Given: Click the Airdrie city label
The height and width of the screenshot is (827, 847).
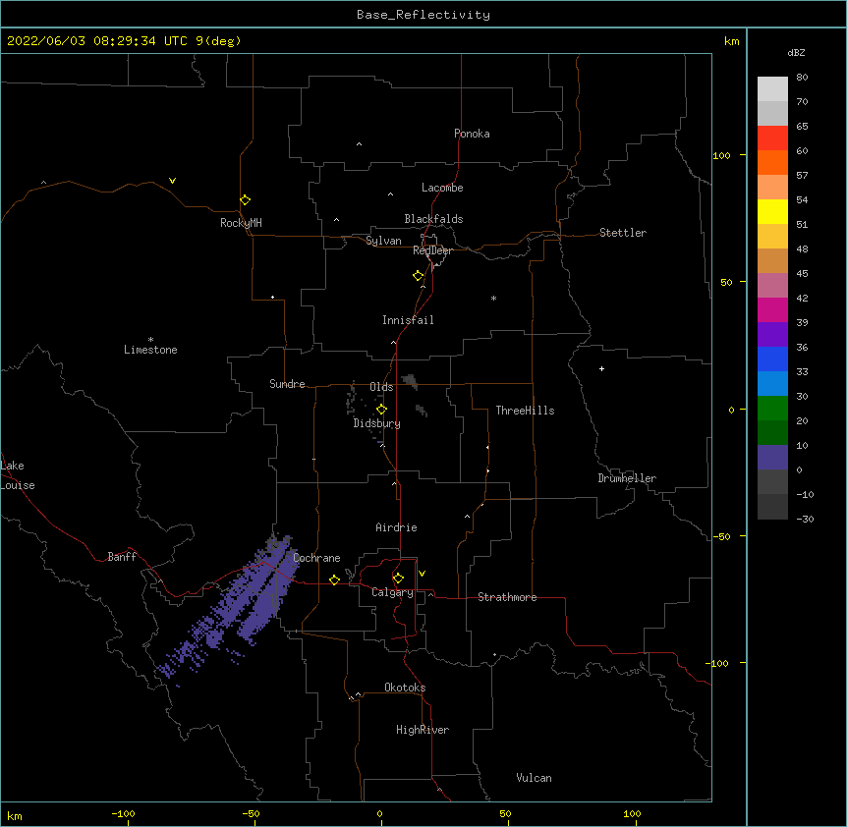Looking at the screenshot, I should coord(396,527).
